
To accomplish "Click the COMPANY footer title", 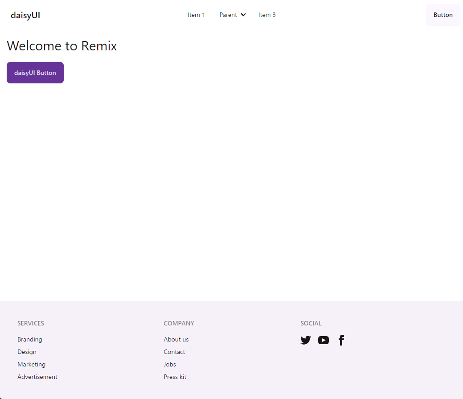I will tap(179, 323).
